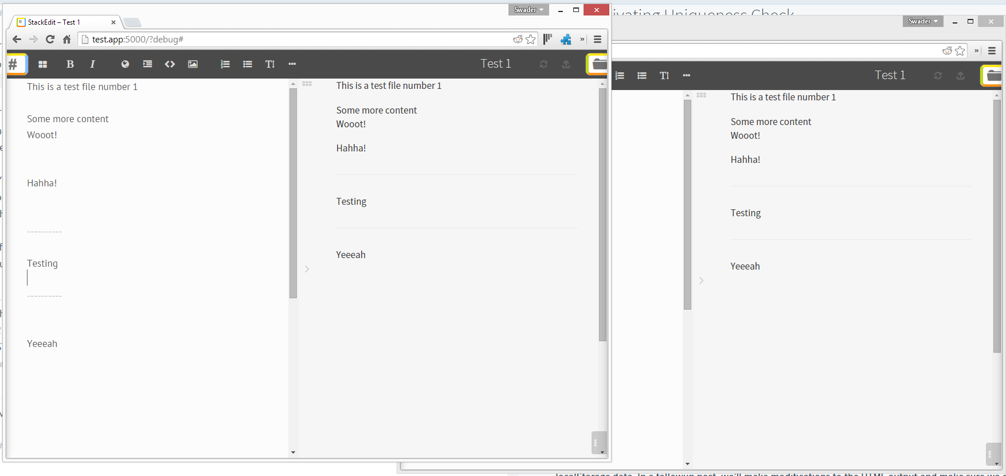Open Chrome hamburger menu in left window
The image size is (1006, 476).
pyautogui.click(x=597, y=40)
